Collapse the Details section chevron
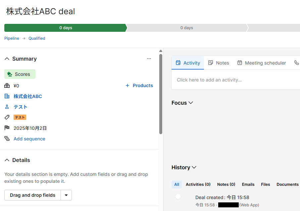 click(7, 160)
